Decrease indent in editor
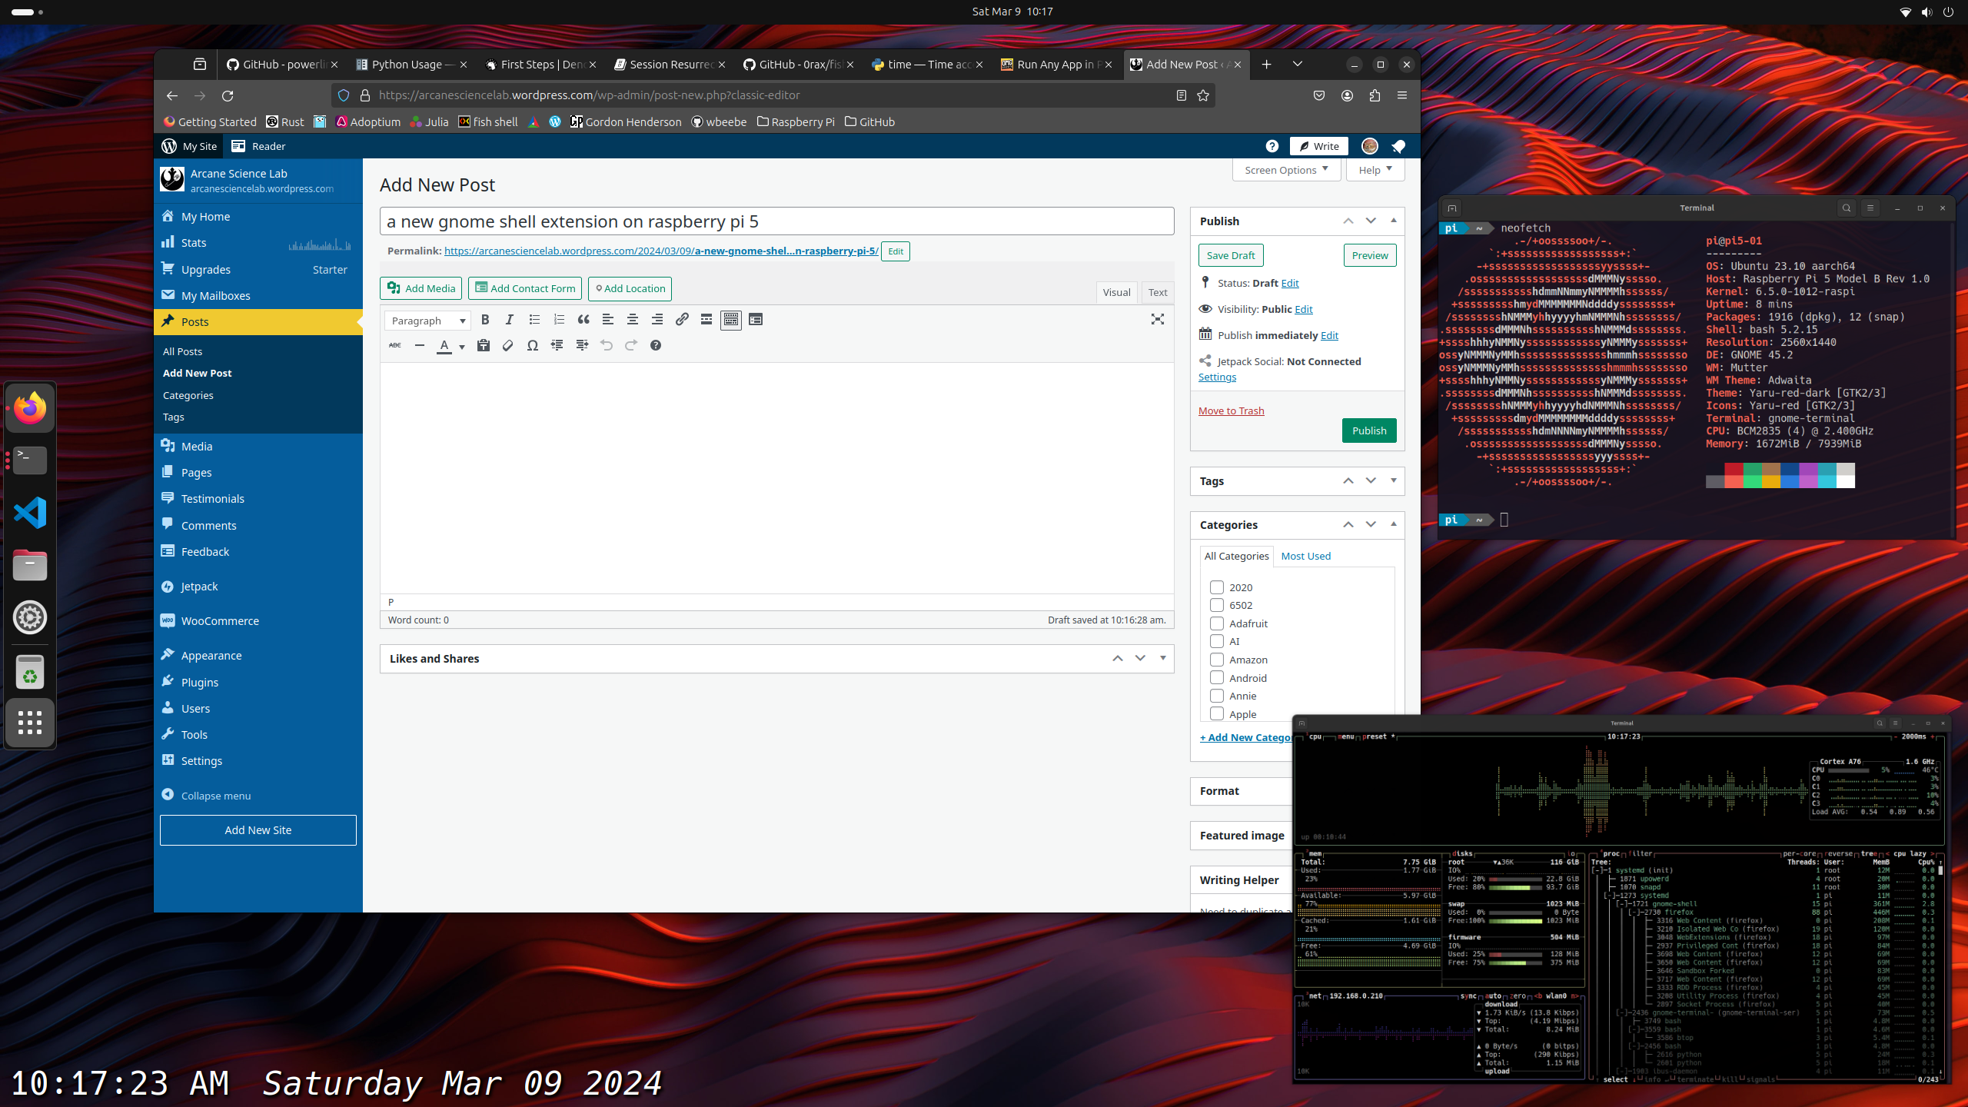 (x=557, y=346)
